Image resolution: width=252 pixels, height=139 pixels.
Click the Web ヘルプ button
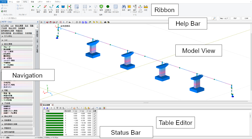224,18
